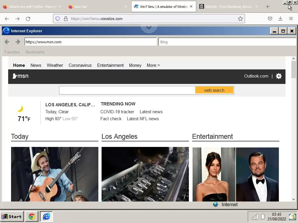Click Internet Explorer forward arrow

pyautogui.click(x=18, y=42)
